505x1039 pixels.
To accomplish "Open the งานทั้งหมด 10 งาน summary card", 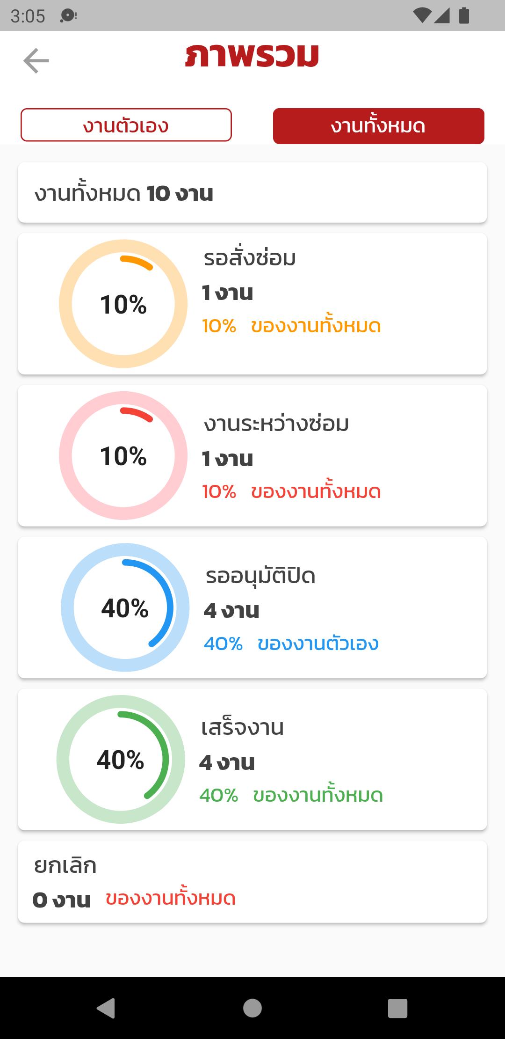I will pos(252,192).
